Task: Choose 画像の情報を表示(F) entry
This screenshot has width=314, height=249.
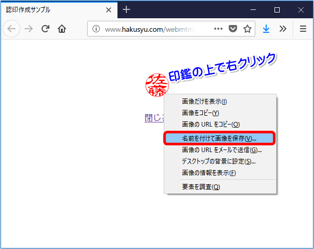Action: (x=220, y=173)
